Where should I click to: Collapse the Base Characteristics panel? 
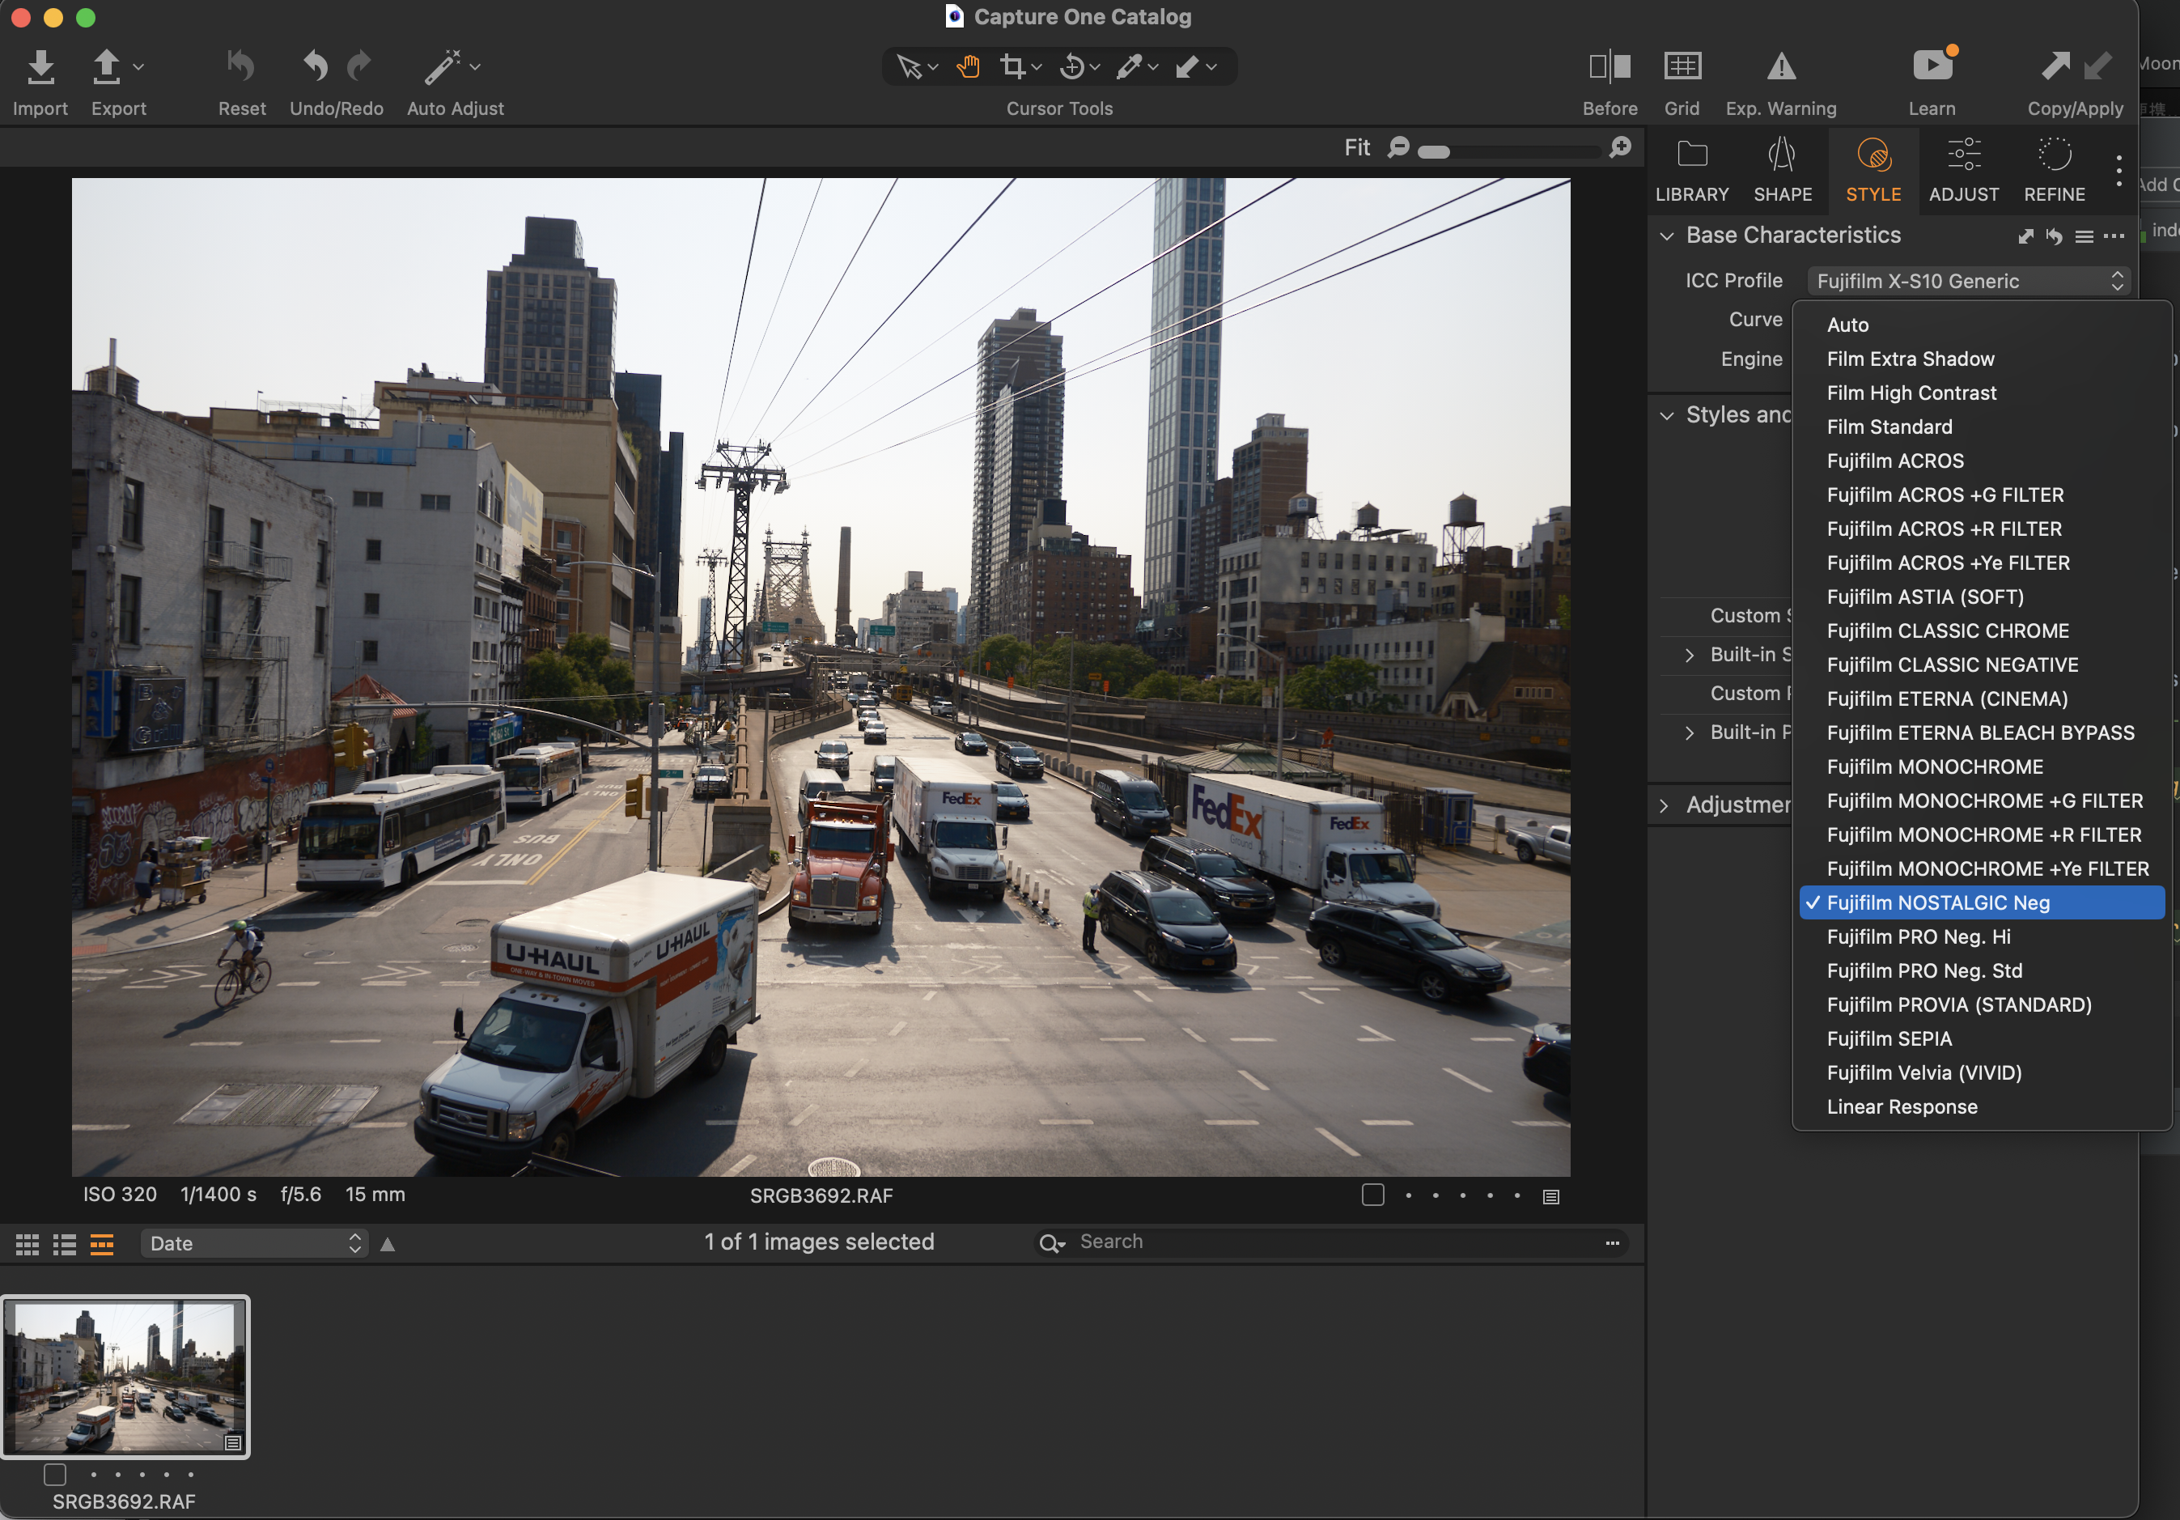1666,236
